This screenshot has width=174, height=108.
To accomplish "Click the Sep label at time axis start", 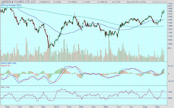I will click(8, 107).
